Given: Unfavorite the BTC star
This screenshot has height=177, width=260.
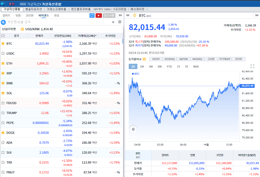Looking at the screenshot, I should click(3, 43).
